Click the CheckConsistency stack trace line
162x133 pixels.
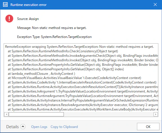(x=63, y=51)
